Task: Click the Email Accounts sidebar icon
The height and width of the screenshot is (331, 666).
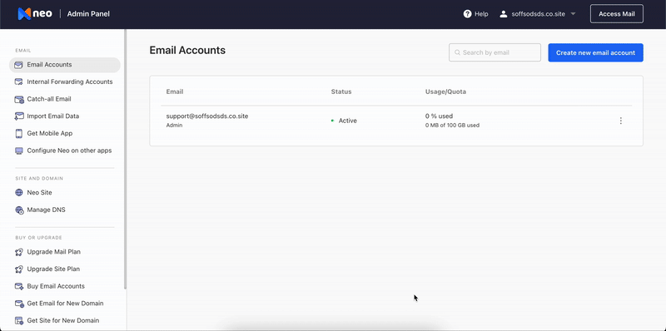Action: tap(18, 65)
